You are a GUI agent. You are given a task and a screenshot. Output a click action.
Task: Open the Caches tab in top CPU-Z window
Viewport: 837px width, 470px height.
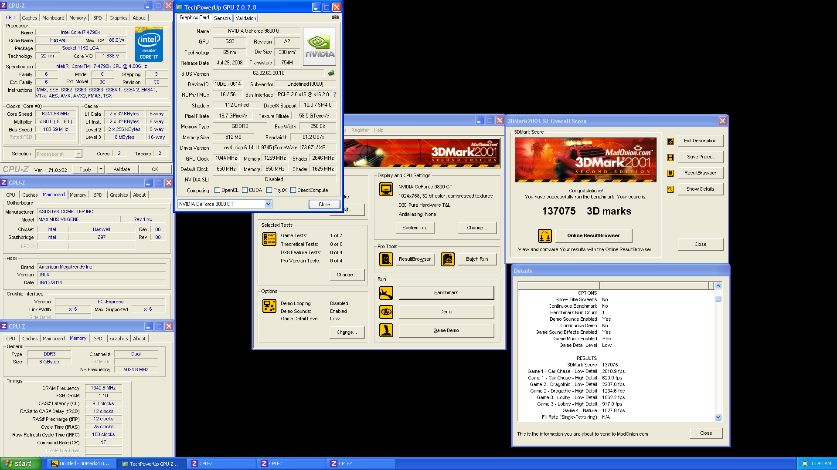(x=30, y=18)
